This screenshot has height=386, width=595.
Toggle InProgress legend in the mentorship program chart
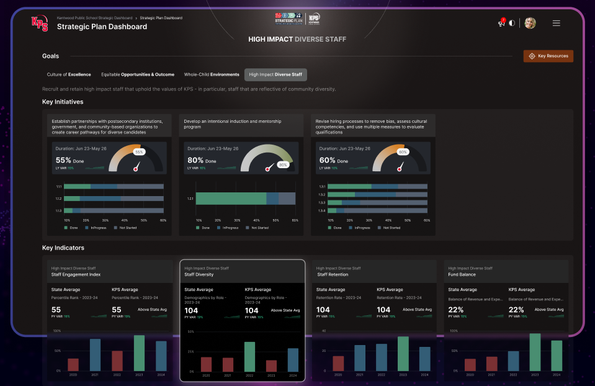227,228
